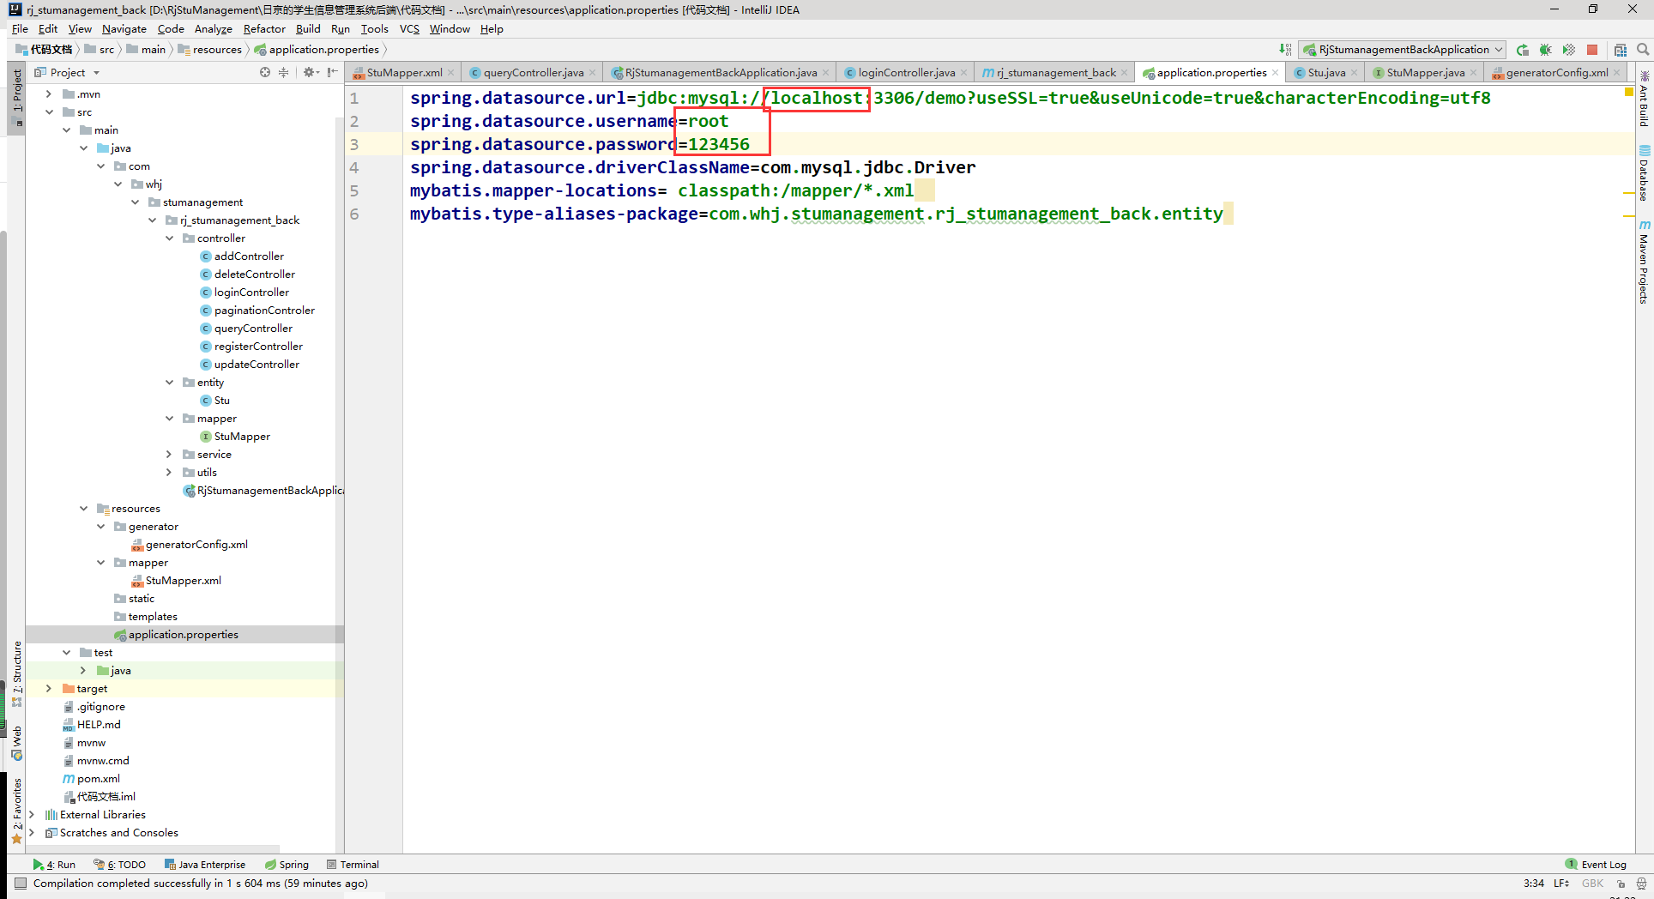The height and width of the screenshot is (899, 1654).
Task: Collapse all nodes in Project panel
Action: pos(284,73)
